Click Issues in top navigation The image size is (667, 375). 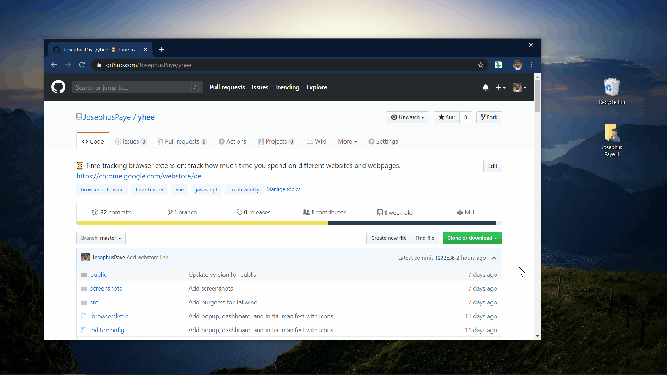coord(260,87)
